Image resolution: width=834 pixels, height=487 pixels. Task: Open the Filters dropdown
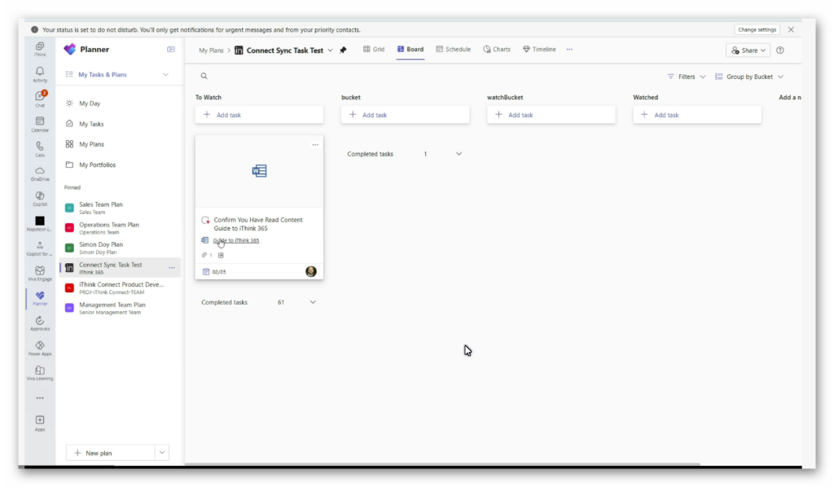pos(686,77)
